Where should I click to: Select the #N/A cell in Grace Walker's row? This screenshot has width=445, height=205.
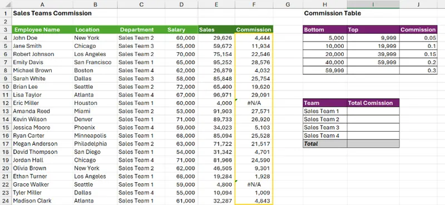point(254,184)
